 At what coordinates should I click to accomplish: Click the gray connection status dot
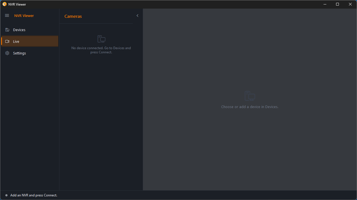6,195
